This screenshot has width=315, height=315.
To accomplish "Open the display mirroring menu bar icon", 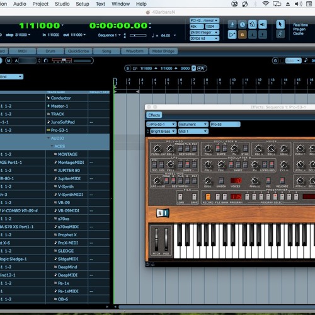I will coord(277,4).
